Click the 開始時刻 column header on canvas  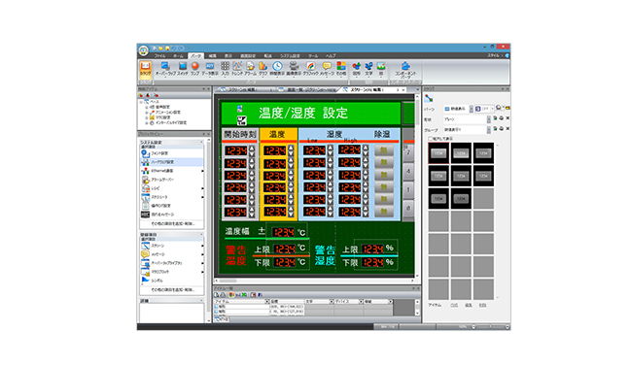point(240,134)
